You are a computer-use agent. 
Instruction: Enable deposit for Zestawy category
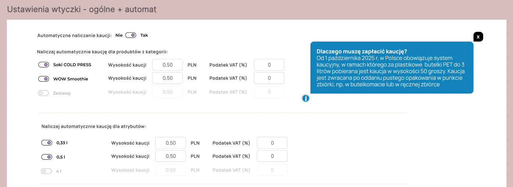click(x=43, y=93)
